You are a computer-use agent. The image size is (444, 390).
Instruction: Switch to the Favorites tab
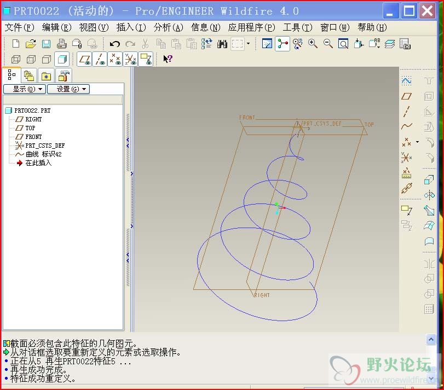click(46, 76)
